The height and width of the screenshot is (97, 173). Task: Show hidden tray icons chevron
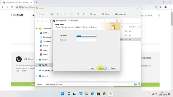(x=149, y=94)
